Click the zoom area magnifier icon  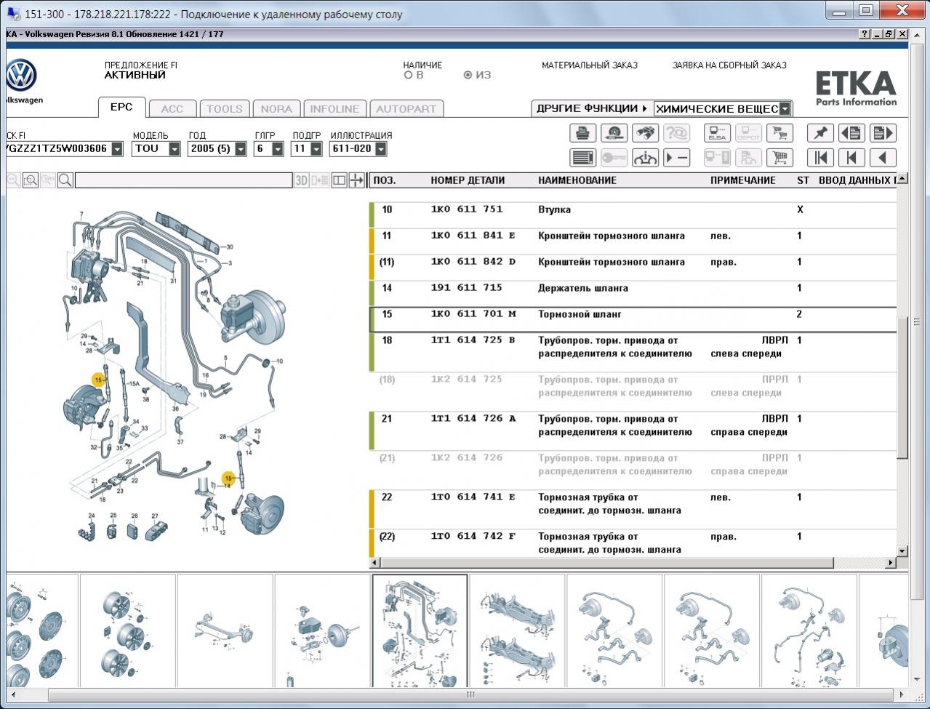point(31,180)
